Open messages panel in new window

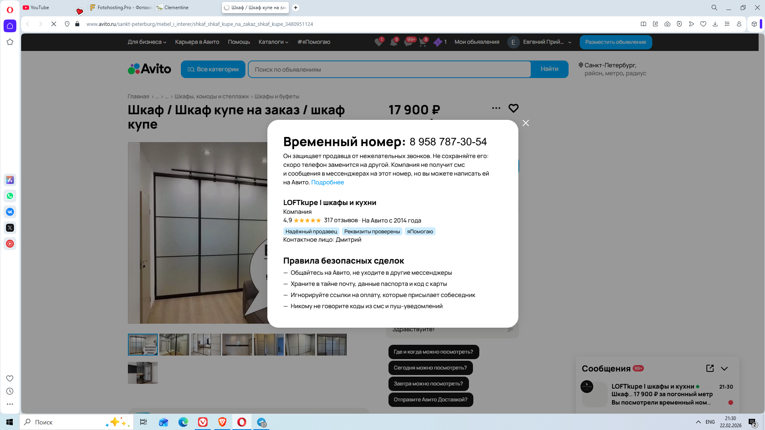(710, 368)
